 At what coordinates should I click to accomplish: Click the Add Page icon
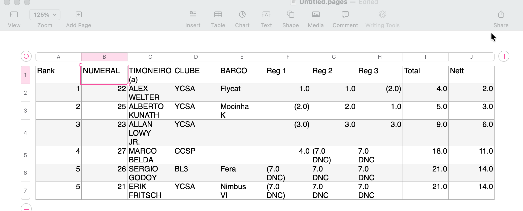(x=79, y=15)
